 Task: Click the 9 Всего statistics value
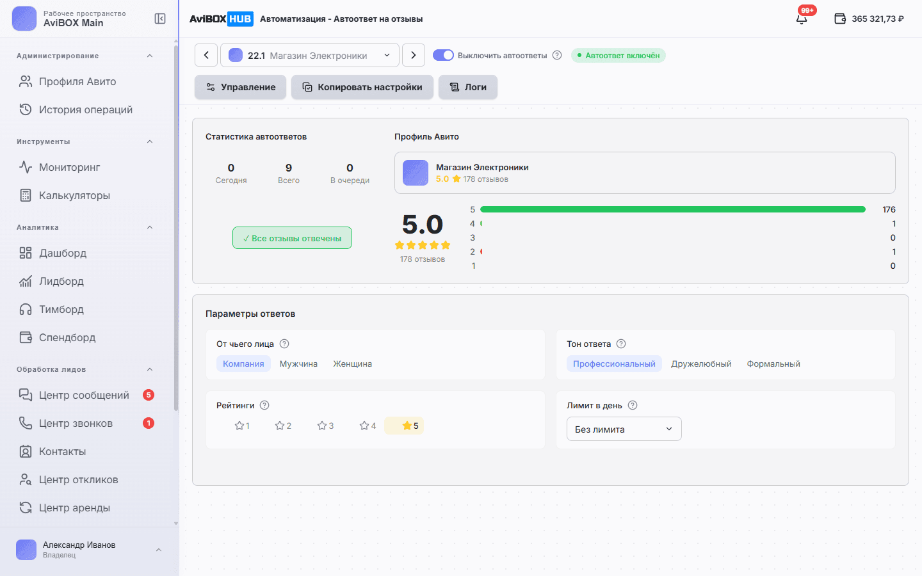289,168
